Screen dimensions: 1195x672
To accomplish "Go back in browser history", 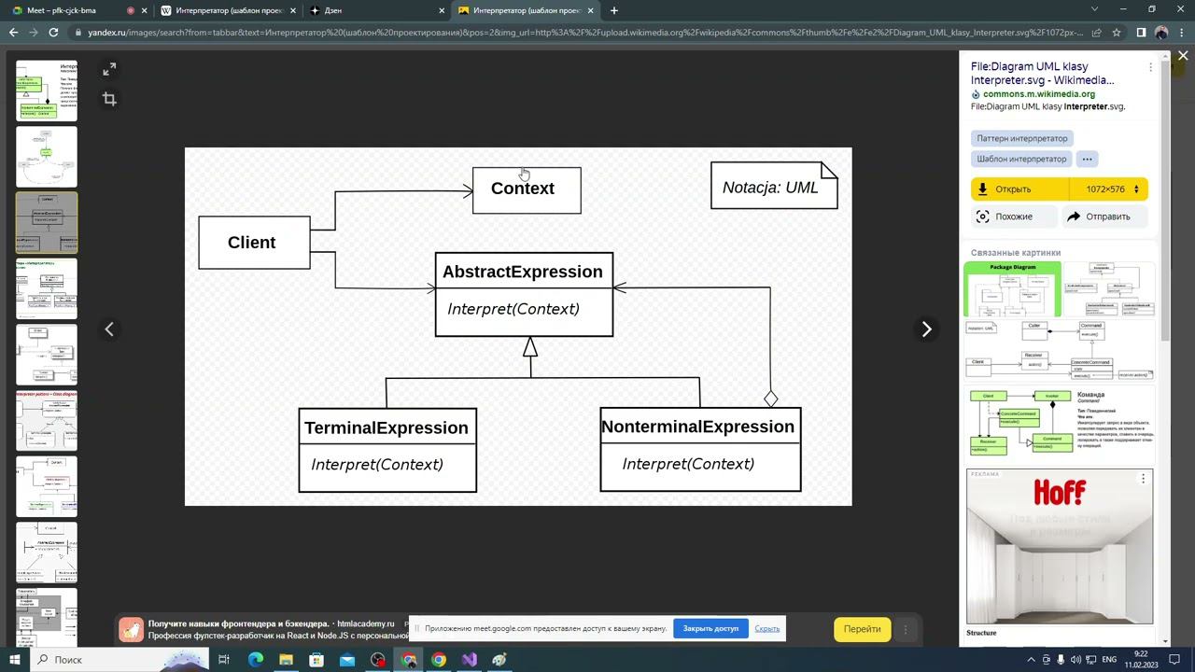I will (13, 33).
